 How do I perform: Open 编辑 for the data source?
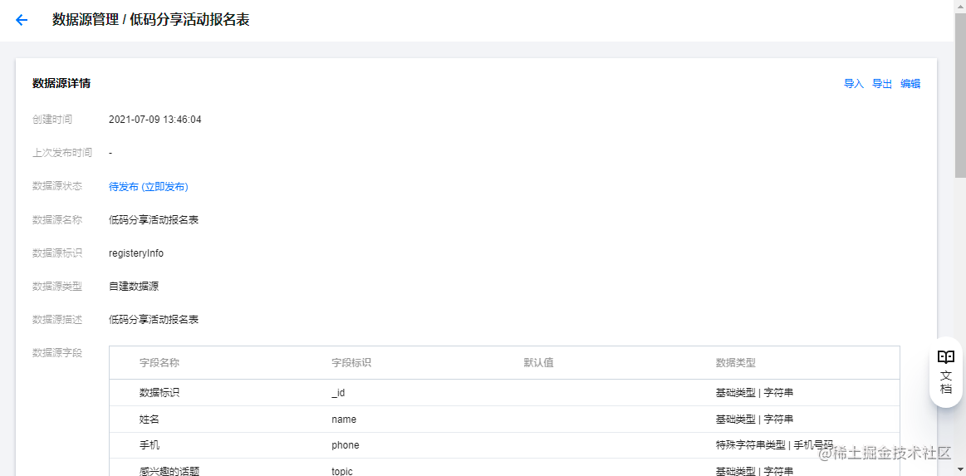tap(910, 84)
